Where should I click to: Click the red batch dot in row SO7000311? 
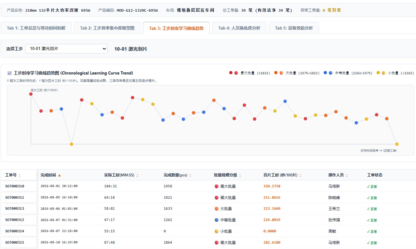pyautogui.click(x=216, y=198)
